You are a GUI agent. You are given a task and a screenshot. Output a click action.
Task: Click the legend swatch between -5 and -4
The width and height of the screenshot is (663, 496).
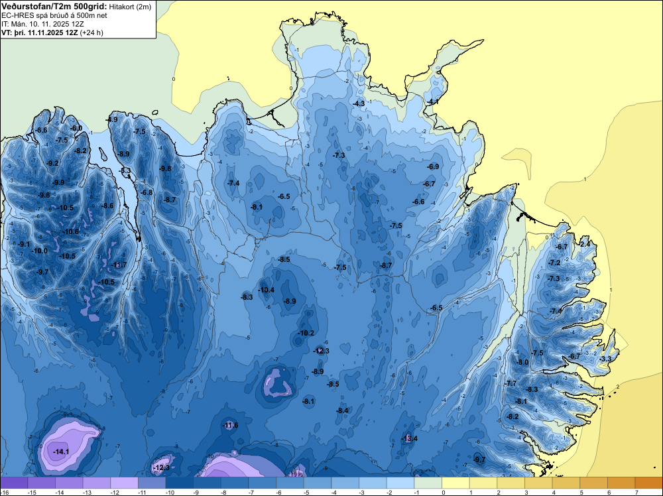(318, 483)
